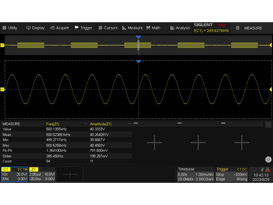273x205 pixels.
Task: Close the measurement statistics panel
Action: (x=269, y=125)
